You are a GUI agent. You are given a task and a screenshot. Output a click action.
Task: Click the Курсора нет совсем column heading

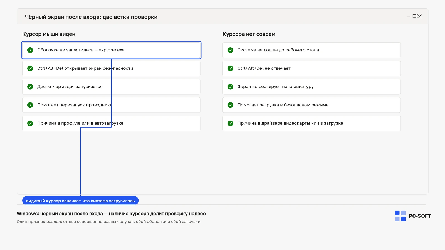(x=249, y=34)
